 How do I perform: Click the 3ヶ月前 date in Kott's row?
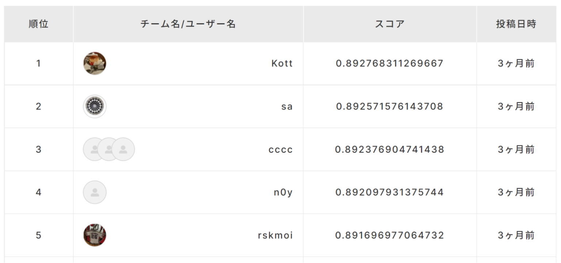pos(516,63)
